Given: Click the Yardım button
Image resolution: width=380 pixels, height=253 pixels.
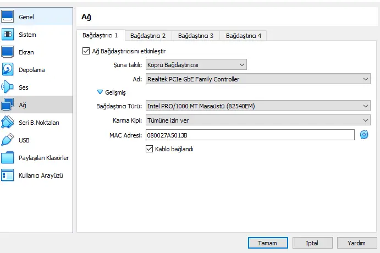Looking at the screenshot, I should (x=357, y=243).
